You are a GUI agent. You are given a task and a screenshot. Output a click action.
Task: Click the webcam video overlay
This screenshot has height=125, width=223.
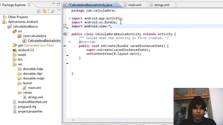tap(198, 107)
